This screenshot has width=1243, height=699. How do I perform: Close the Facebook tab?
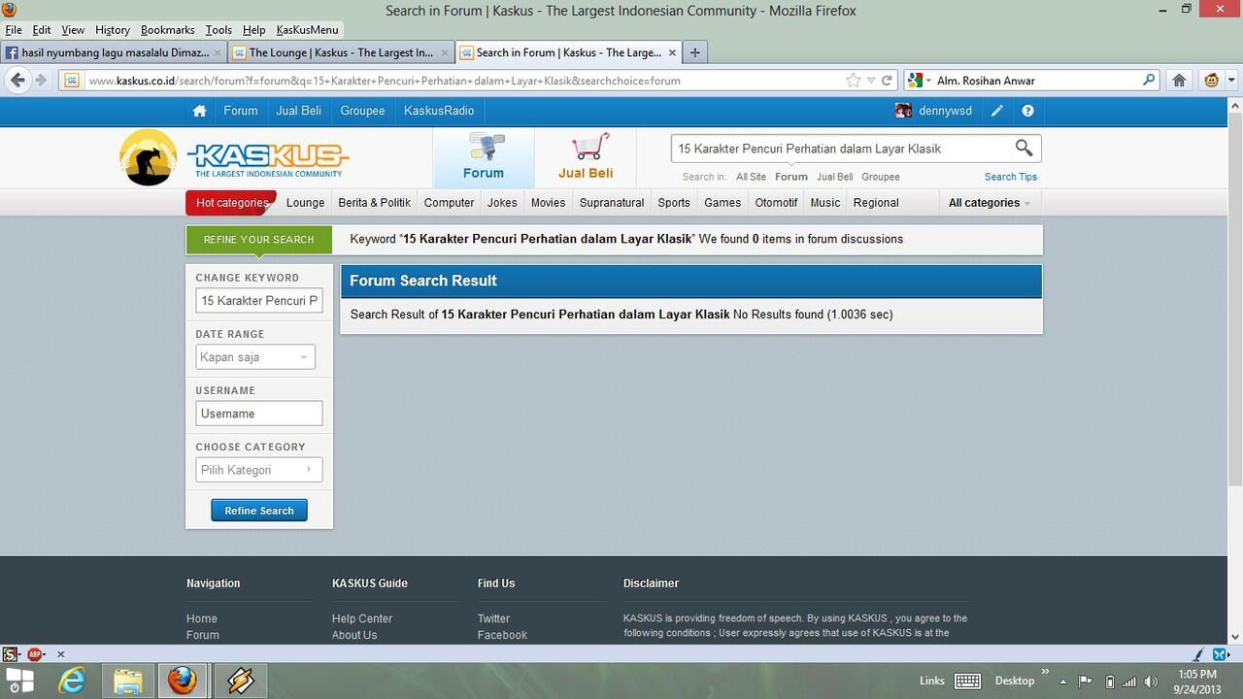218,52
